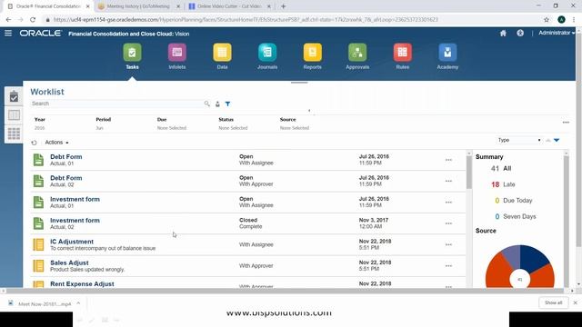
Task: Open row actions for Sales Adjust
Action: 448,266
